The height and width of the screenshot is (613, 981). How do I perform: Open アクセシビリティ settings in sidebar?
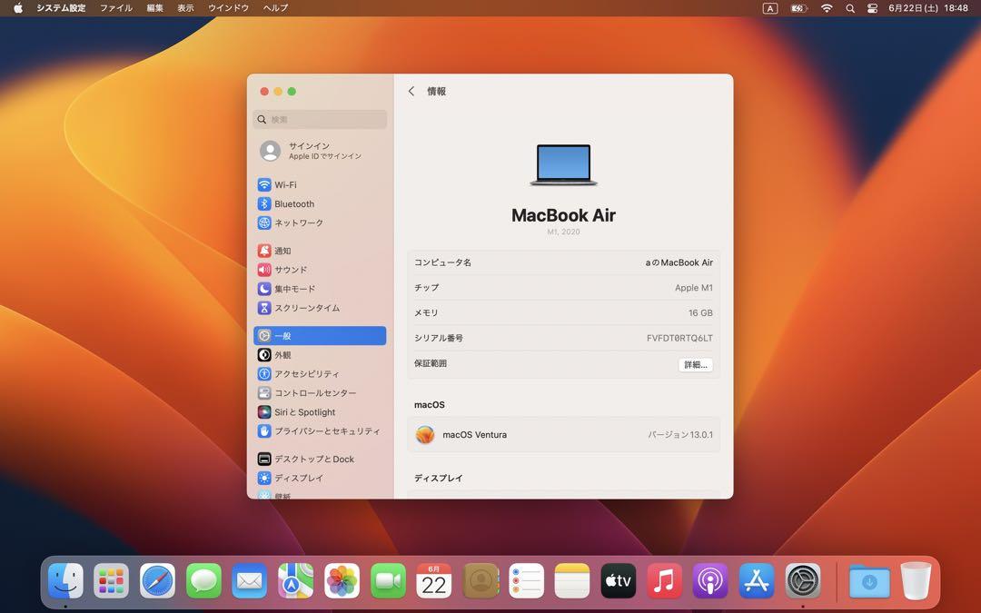click(x=320, y=374)
